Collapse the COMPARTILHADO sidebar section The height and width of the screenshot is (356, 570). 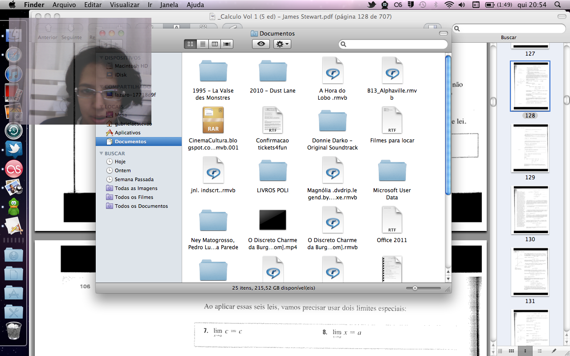[x=102, y=87]
